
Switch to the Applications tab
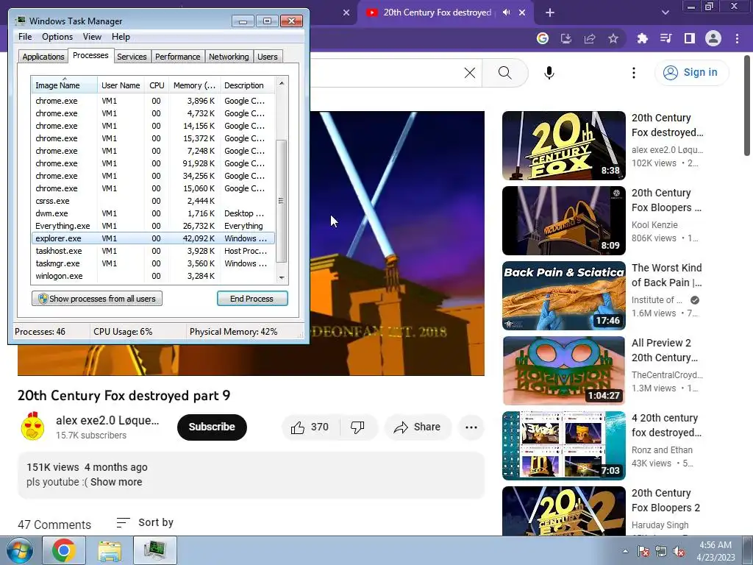pos(43,57)
